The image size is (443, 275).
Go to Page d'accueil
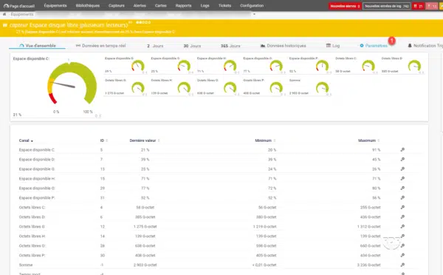pyautogui.click(x=19, y=6)
